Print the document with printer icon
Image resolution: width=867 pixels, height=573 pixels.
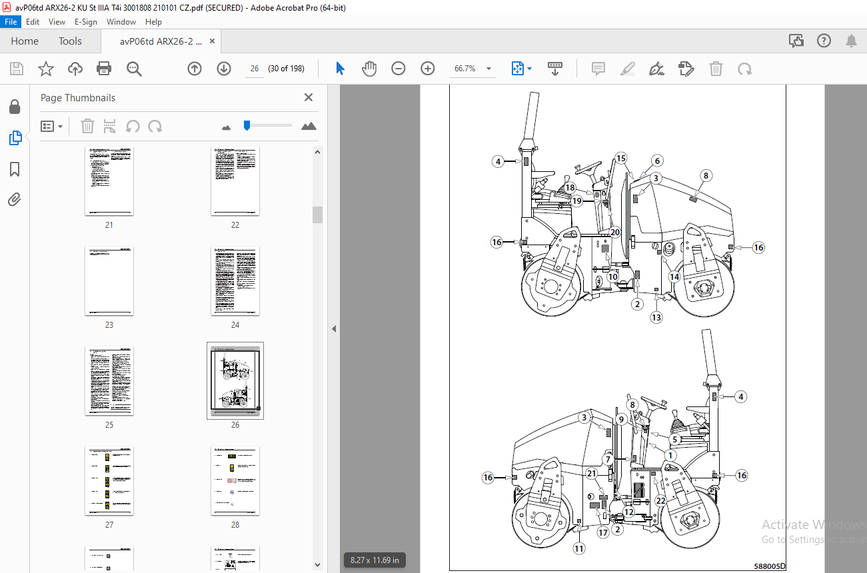point(104,69)
